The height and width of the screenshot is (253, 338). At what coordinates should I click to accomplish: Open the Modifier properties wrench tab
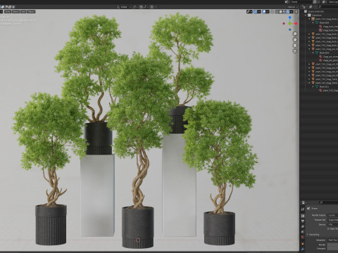click(303, 249)
